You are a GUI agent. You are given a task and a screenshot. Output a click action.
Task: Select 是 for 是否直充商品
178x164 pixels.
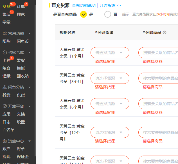tap(84, 14)
